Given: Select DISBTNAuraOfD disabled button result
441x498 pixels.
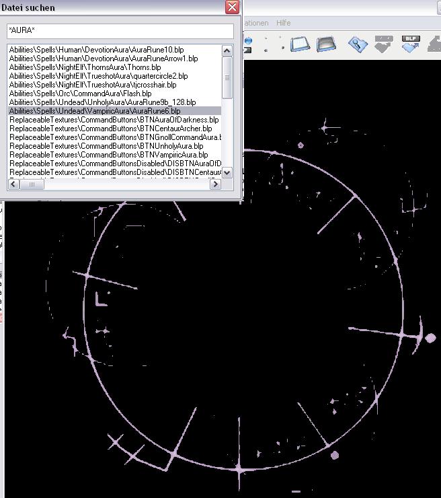Looking at the screenshot, I should [115, 164].
